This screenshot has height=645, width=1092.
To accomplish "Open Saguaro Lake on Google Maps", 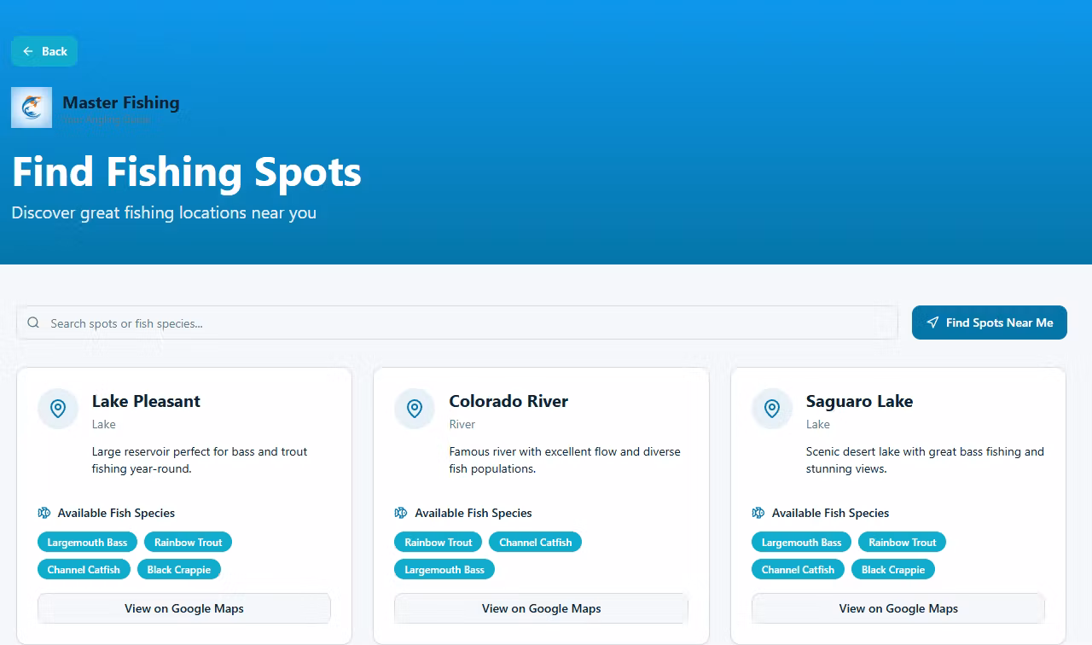I will [898, 608].
